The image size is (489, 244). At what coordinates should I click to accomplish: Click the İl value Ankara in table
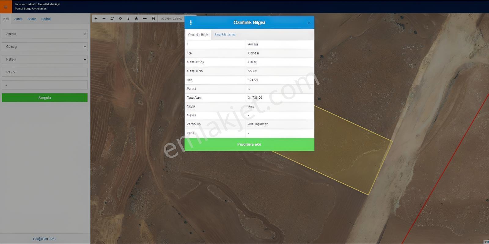coord(253,44)
